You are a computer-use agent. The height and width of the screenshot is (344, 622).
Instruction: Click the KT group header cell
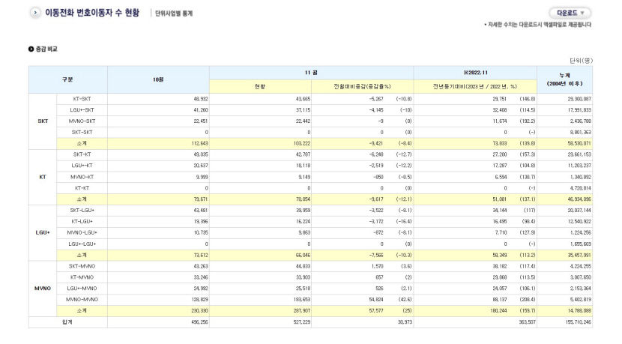click(43, 177)
